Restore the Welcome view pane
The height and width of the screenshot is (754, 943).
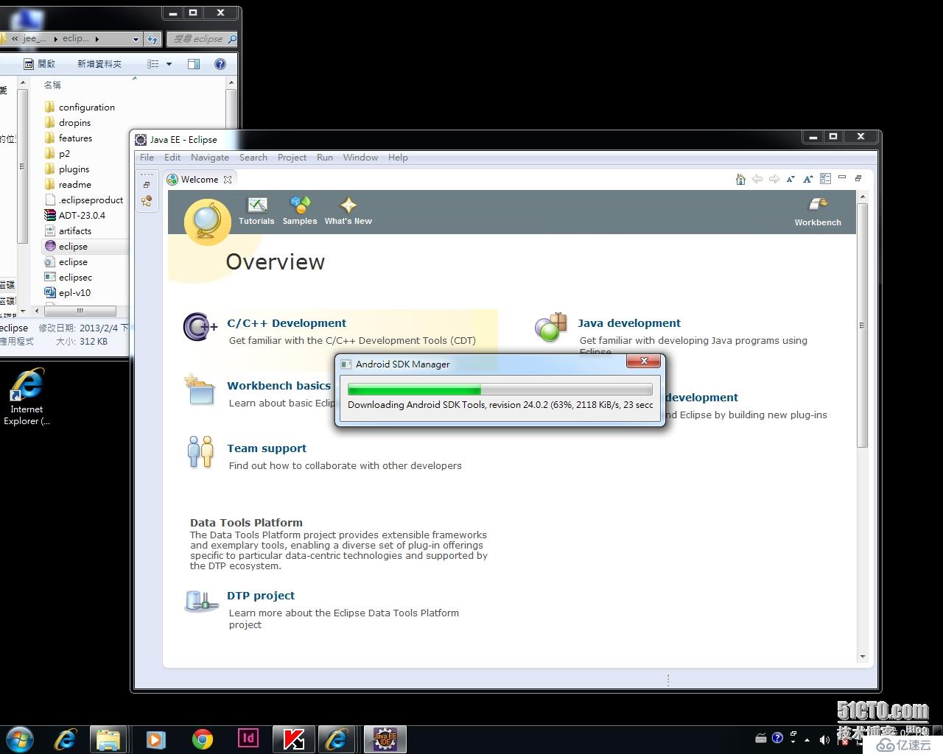click(858, 177)
